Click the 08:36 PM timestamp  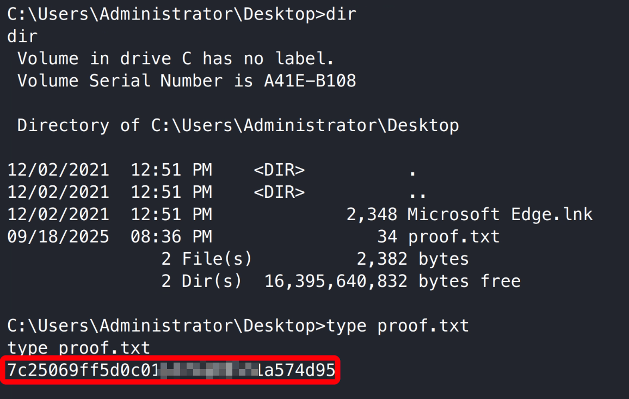click(x=171, y=237)
